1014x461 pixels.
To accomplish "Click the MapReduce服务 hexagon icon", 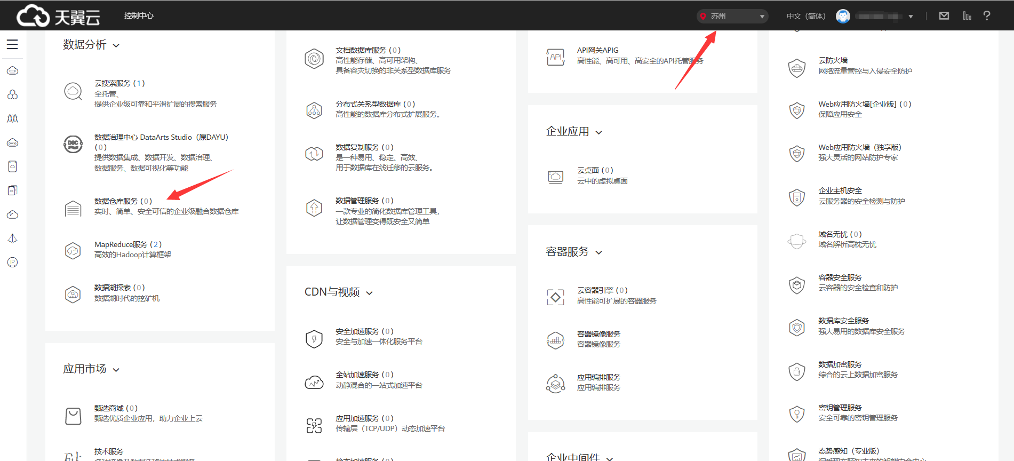I will tap(73, 250).
